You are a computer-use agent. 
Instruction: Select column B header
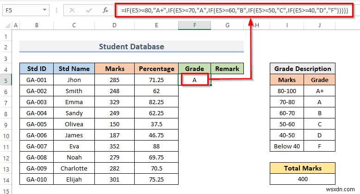[37, 25]
